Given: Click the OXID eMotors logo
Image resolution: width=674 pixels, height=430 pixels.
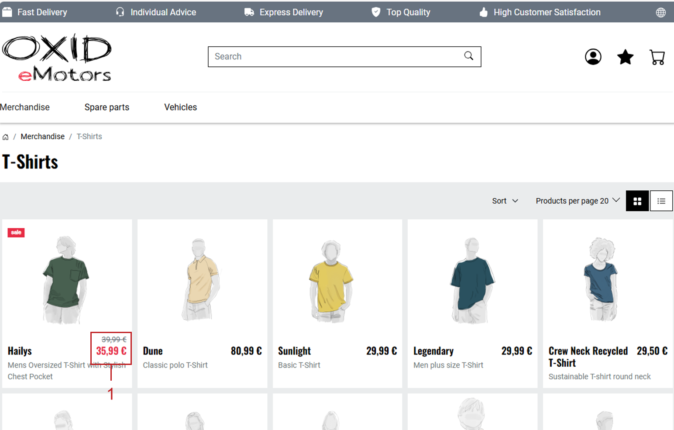Looking at the screenshot, I should 57,58.
